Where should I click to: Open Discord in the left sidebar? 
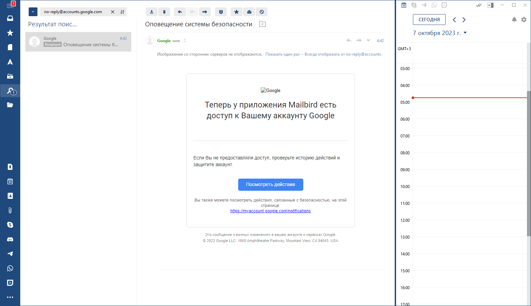10,239
